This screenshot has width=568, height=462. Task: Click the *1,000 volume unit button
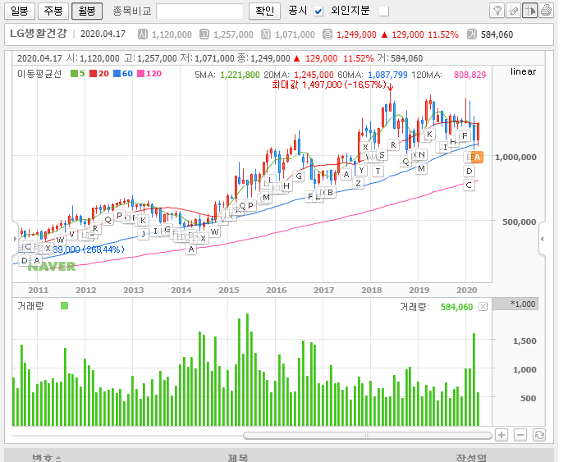pyautogui.click(x=515, y=304)
